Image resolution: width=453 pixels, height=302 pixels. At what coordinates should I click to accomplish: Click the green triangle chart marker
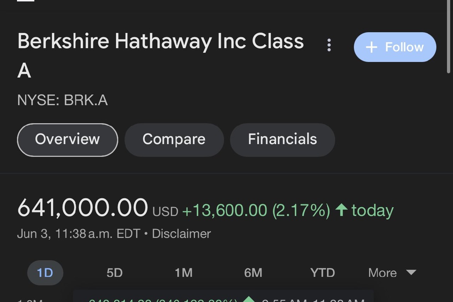tap(249, 299)
